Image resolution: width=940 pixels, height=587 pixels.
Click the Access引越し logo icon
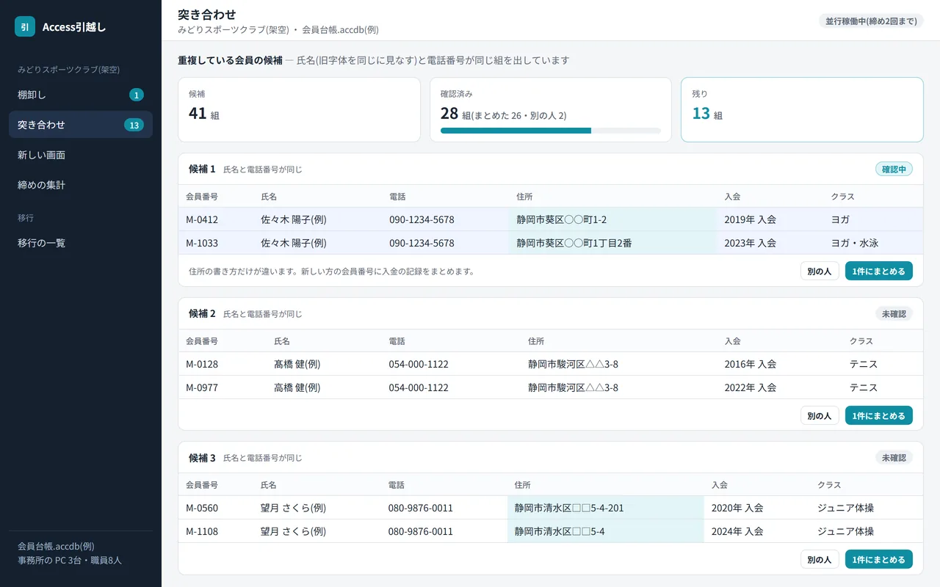coord(25,26)
